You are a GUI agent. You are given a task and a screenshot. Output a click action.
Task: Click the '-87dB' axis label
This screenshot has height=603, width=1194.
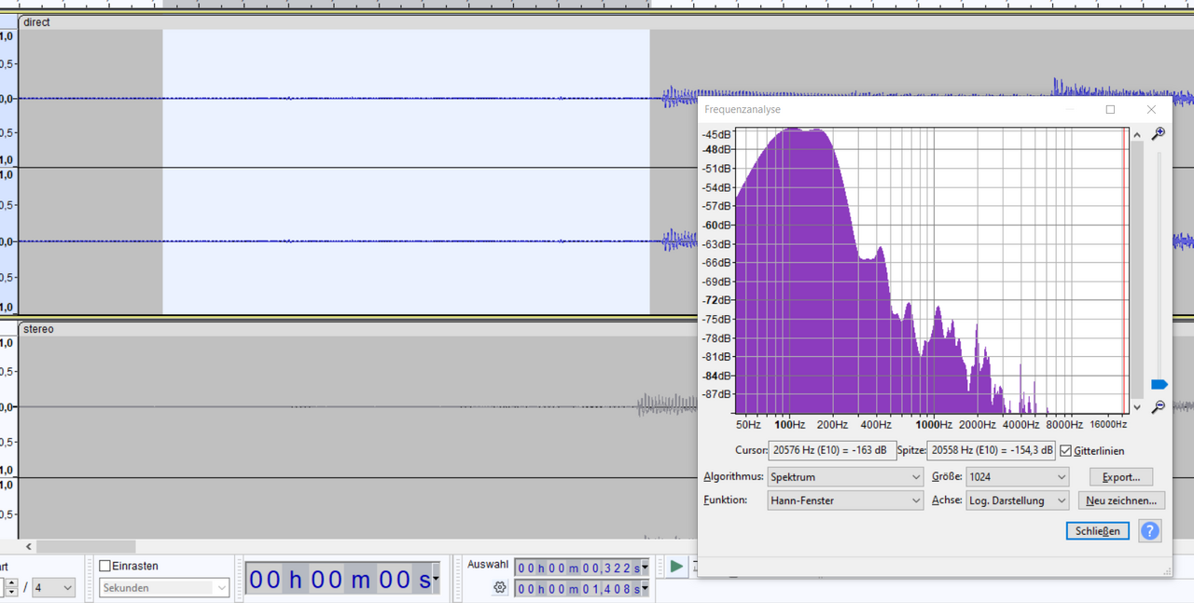[717, 394]
